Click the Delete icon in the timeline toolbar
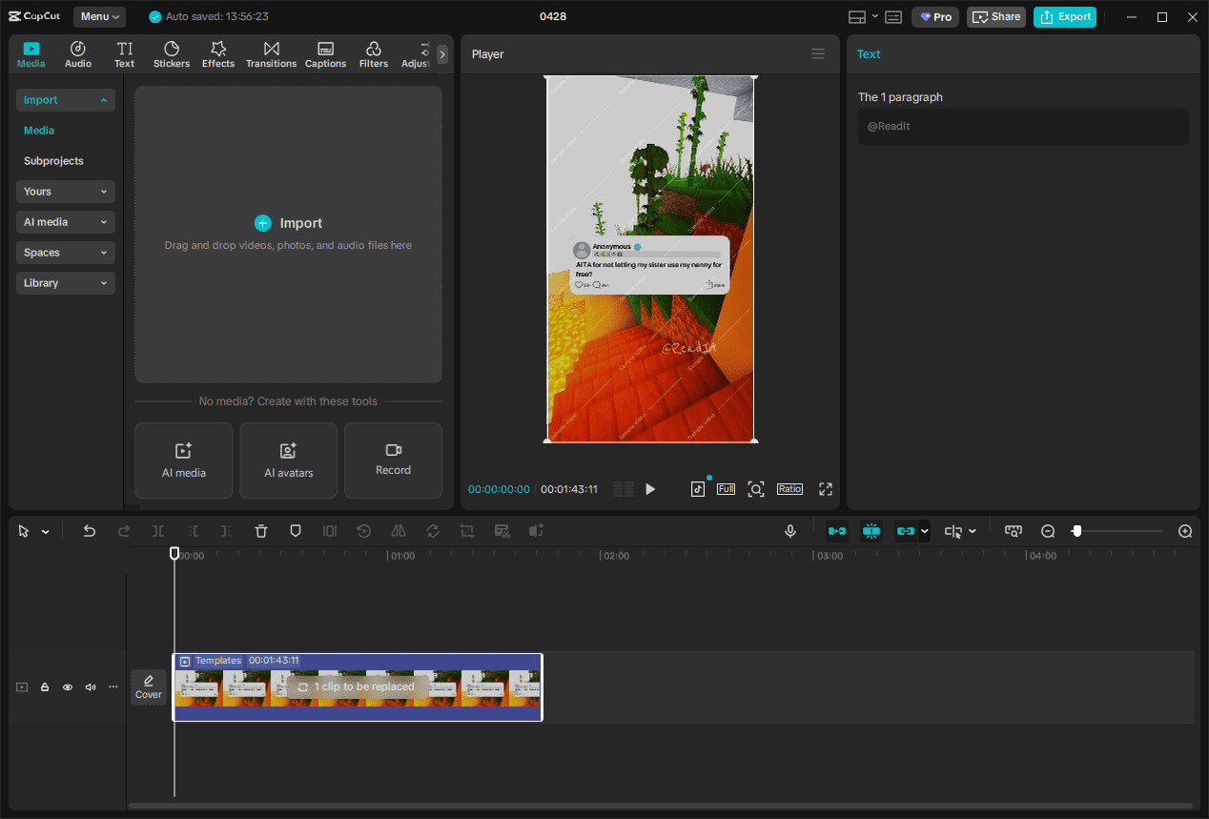 [x=260, y=531]
